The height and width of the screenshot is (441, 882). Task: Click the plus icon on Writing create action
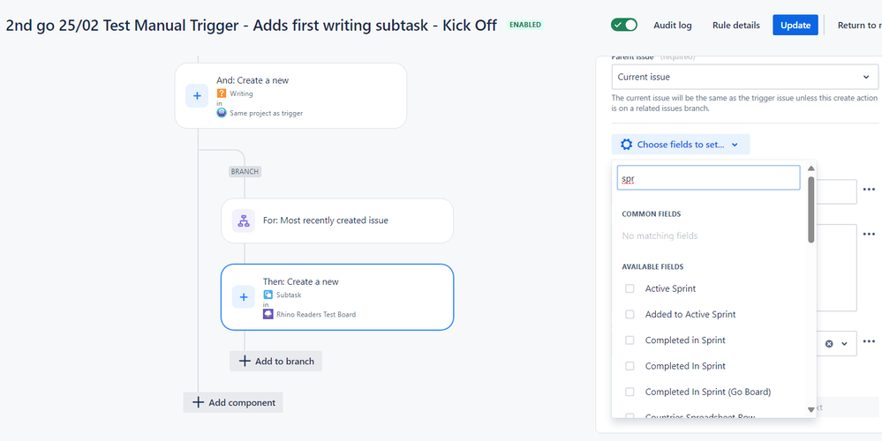197,95
